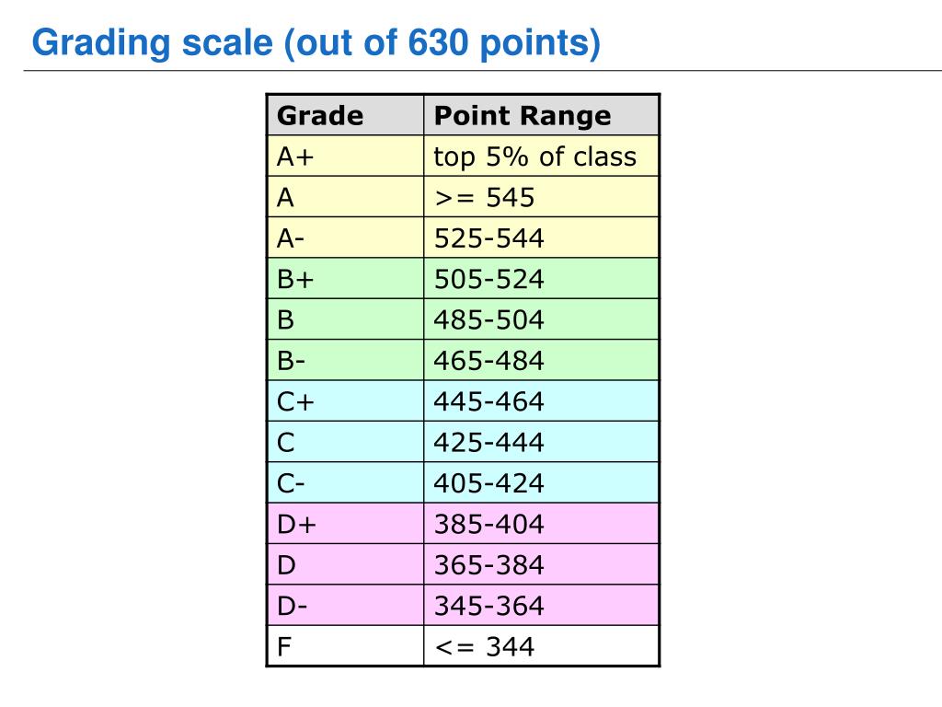This screenshot has width=942, height=707.
Task: Select the Grade column header cell
Action: [346, 115]
